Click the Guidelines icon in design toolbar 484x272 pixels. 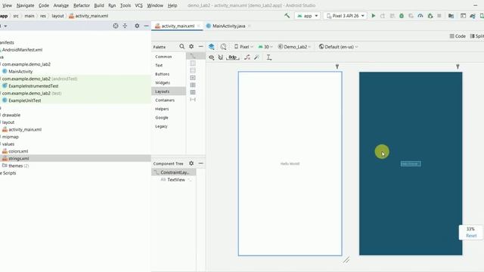point(269,57)
